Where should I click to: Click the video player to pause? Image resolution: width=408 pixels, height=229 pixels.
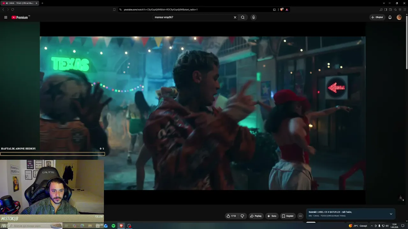click(x=203, y=113)
